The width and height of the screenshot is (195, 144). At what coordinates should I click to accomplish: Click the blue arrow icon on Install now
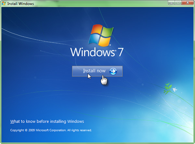[x=113, y=71]
